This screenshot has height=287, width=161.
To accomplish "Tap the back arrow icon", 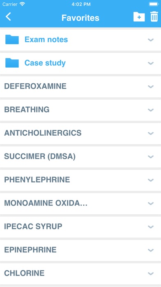I will click(8, 16).
